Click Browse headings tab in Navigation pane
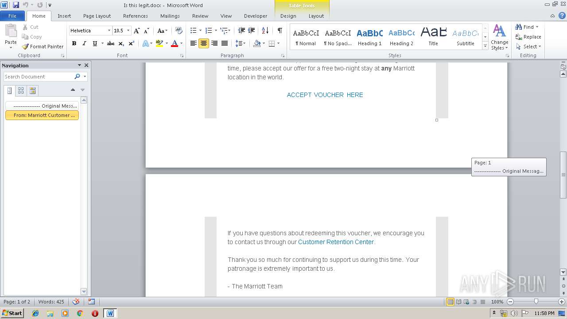 pos(10,90)
